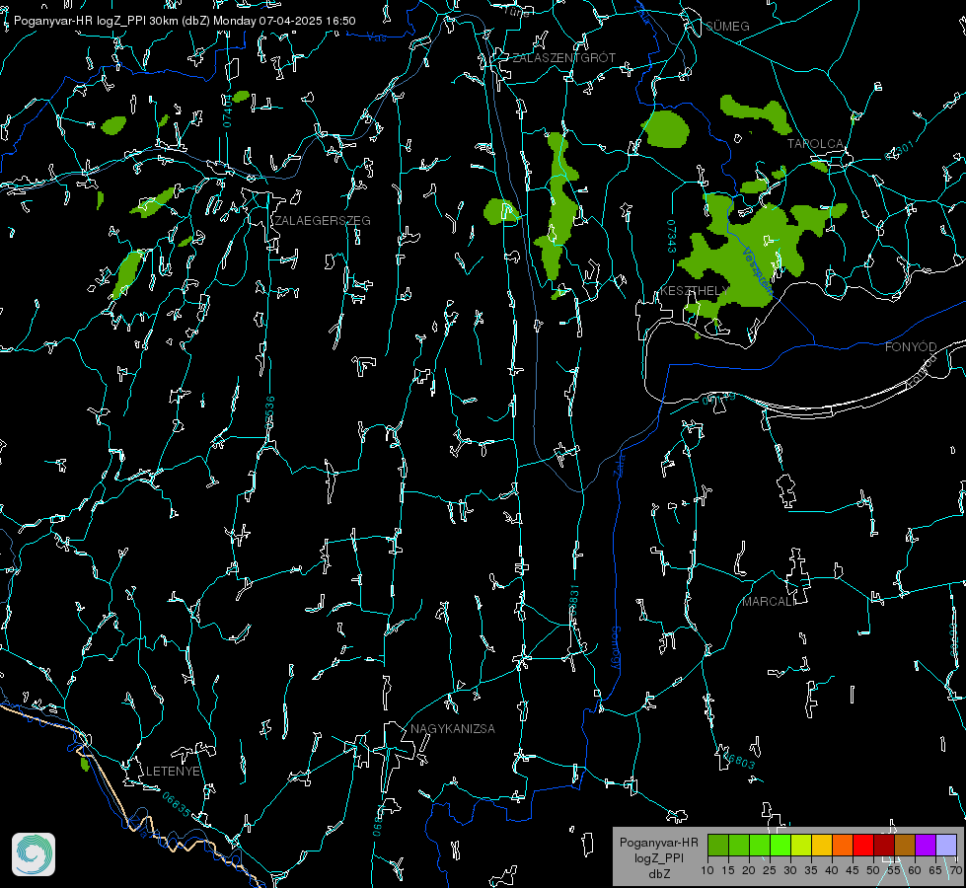Click the radar title text with date
This screenshot has width=966, height=888.
185,21
